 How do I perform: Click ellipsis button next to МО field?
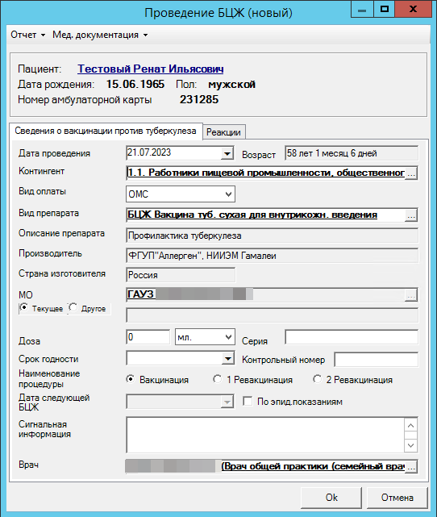coord(411,295)
